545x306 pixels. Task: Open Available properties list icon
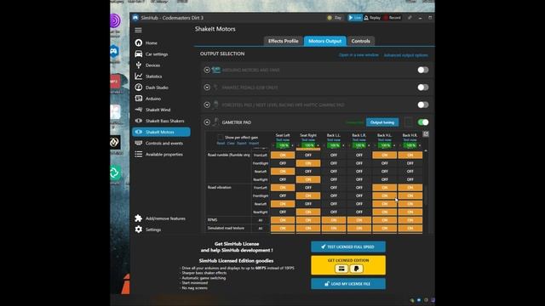click(138, 154)
